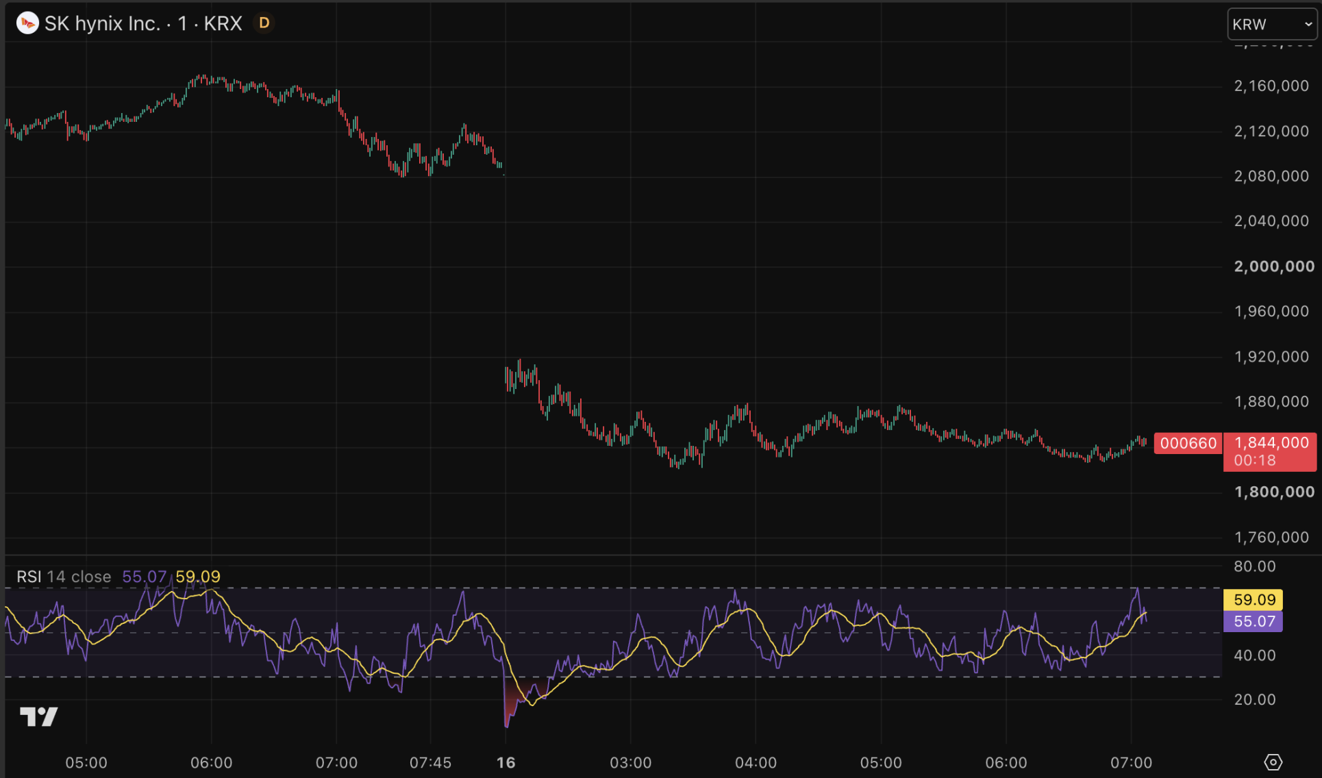Click the 04:00 time axis label
Viewport: 1322px width, 778px height.
click(x=756, y=762)
